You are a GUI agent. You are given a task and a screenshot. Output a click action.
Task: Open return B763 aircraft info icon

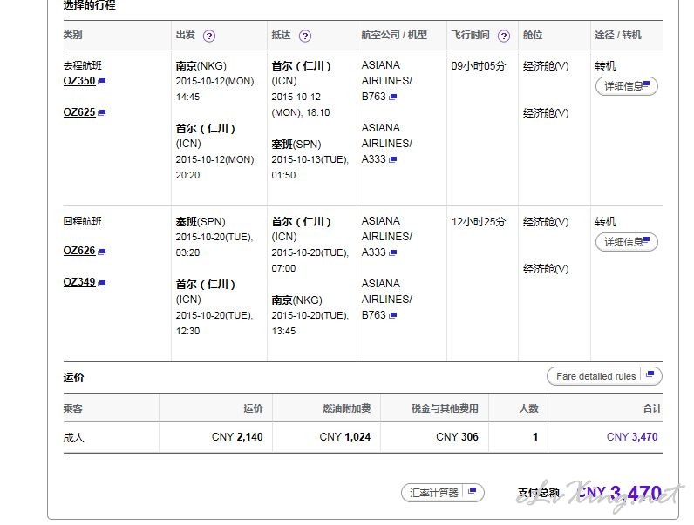pyautogui.click(x=393, y=315)
